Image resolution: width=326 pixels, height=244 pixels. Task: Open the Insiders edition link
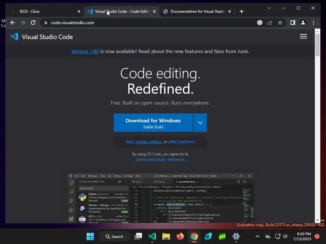(148, 142)
